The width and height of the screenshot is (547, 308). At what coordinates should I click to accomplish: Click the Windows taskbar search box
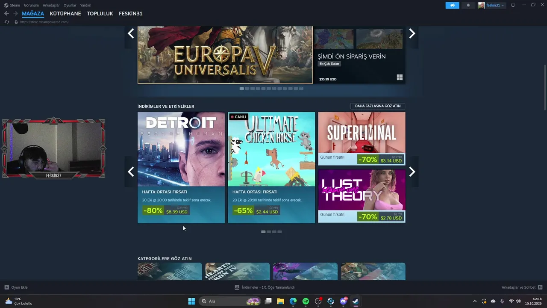pyautogui.click(x=230, y=301)
